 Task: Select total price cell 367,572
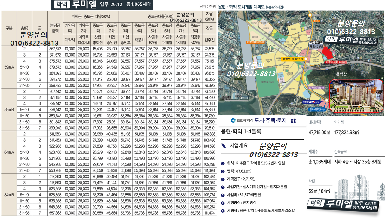tap(55, 49)
